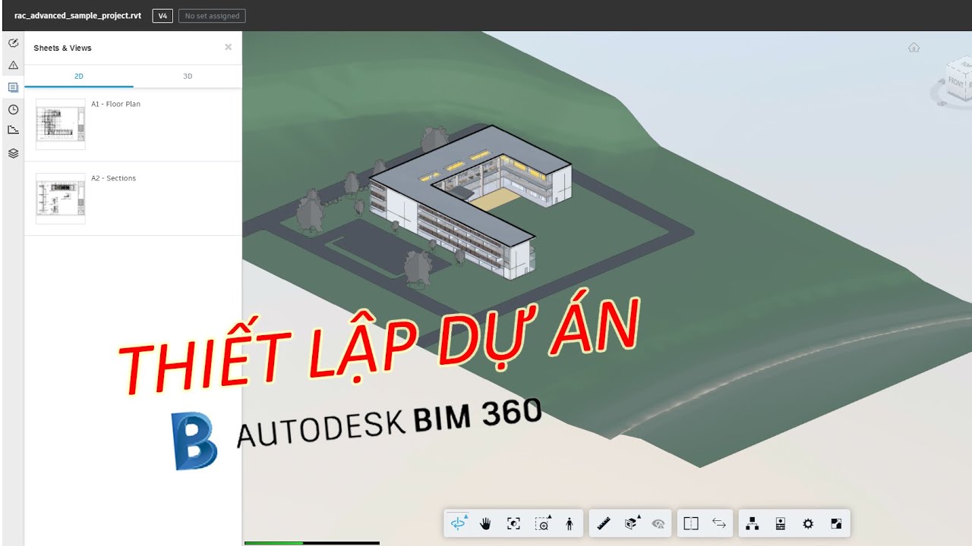This screenshot has height=546, width=972.
Task: Toggle full screen mode icon
Action: click(x=836, y=523)
